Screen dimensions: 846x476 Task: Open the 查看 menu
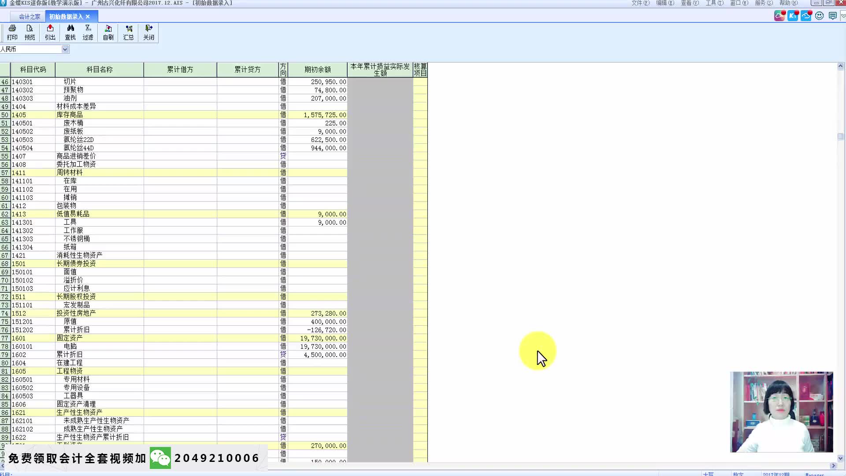click(x=690, y=3)
